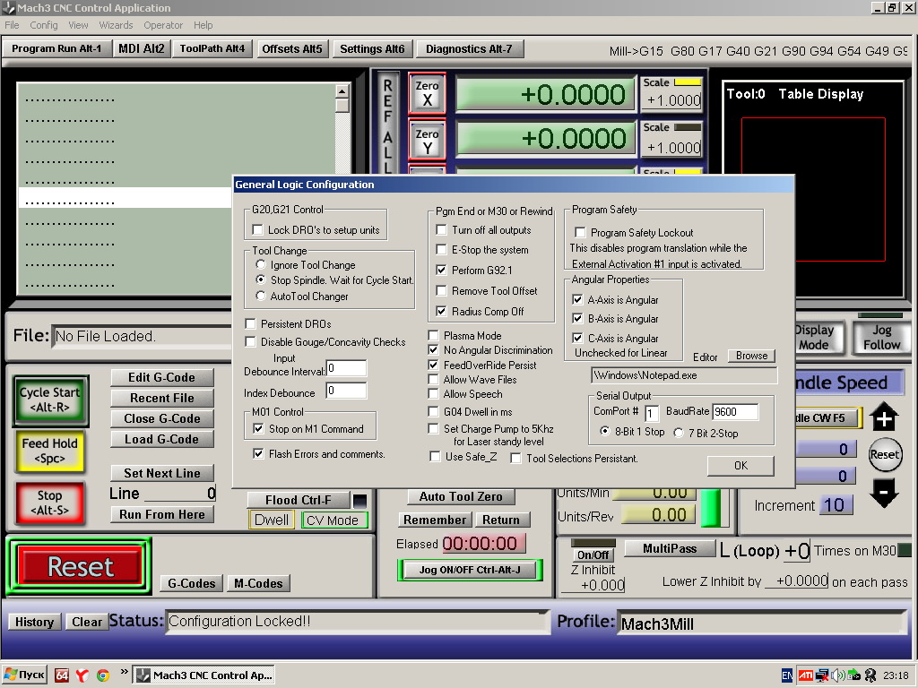Check Tool Selections Persistant
918x688 pixels.
[x=515, y=458]
